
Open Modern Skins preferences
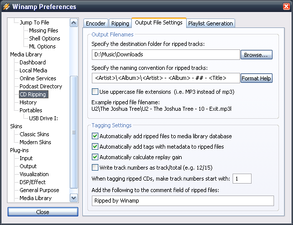point(35,142)
